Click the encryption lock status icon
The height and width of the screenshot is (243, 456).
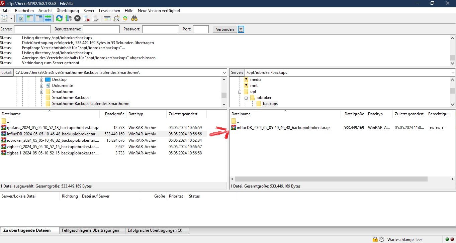[x=375, y=239]
